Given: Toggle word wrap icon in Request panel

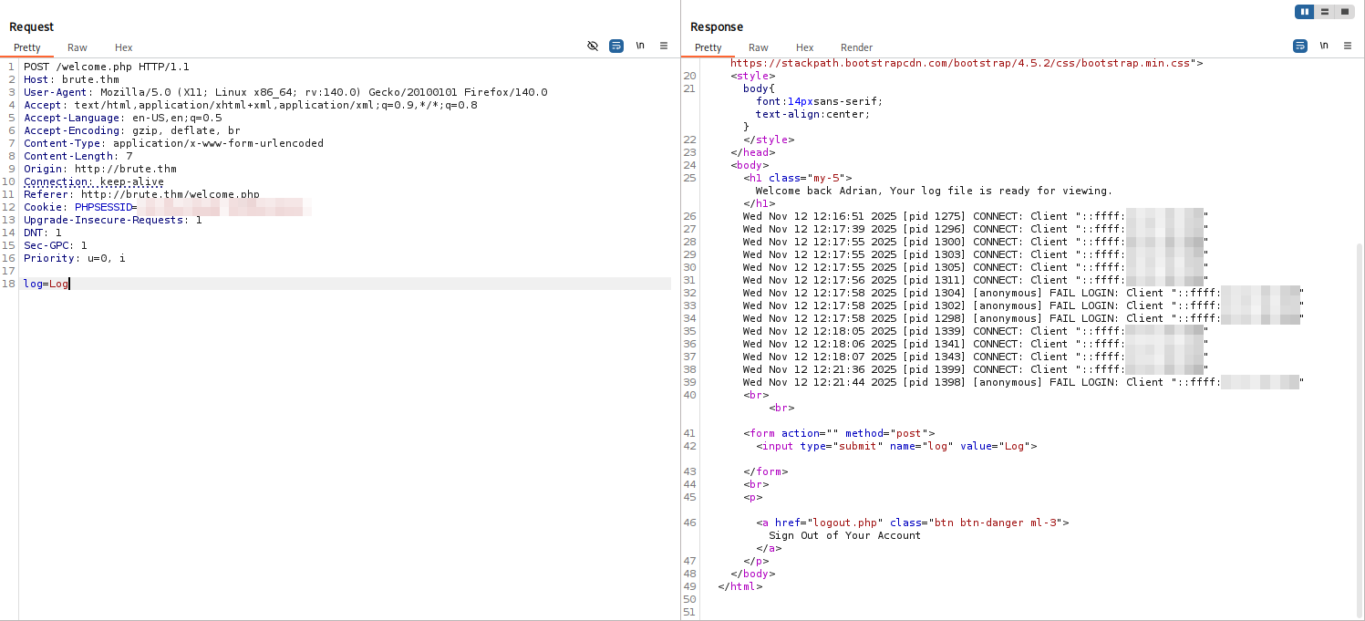Looking at the screenshot, I should [616, 46].
